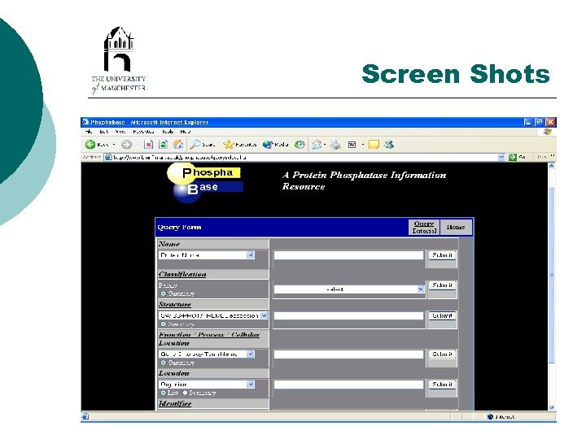Click the Print icon
Image resolution: width=586 pixels, height=439 pixels.
point(335,145)
